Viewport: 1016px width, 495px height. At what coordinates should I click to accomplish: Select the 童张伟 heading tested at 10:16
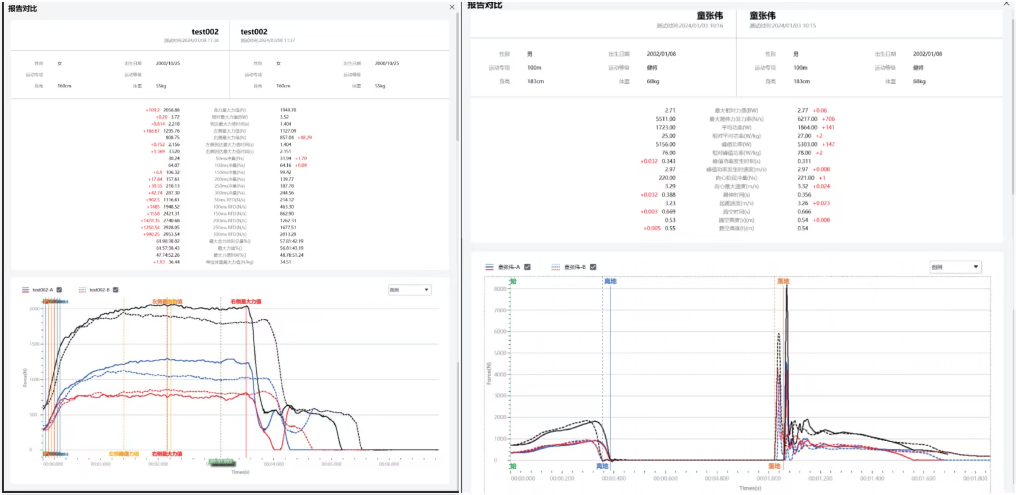coord(710,15)
